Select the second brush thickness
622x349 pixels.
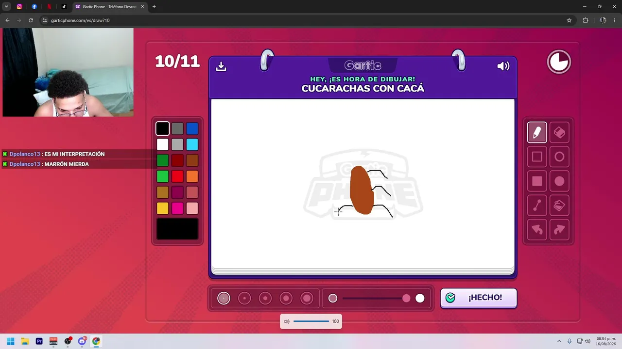click(244, 298)
